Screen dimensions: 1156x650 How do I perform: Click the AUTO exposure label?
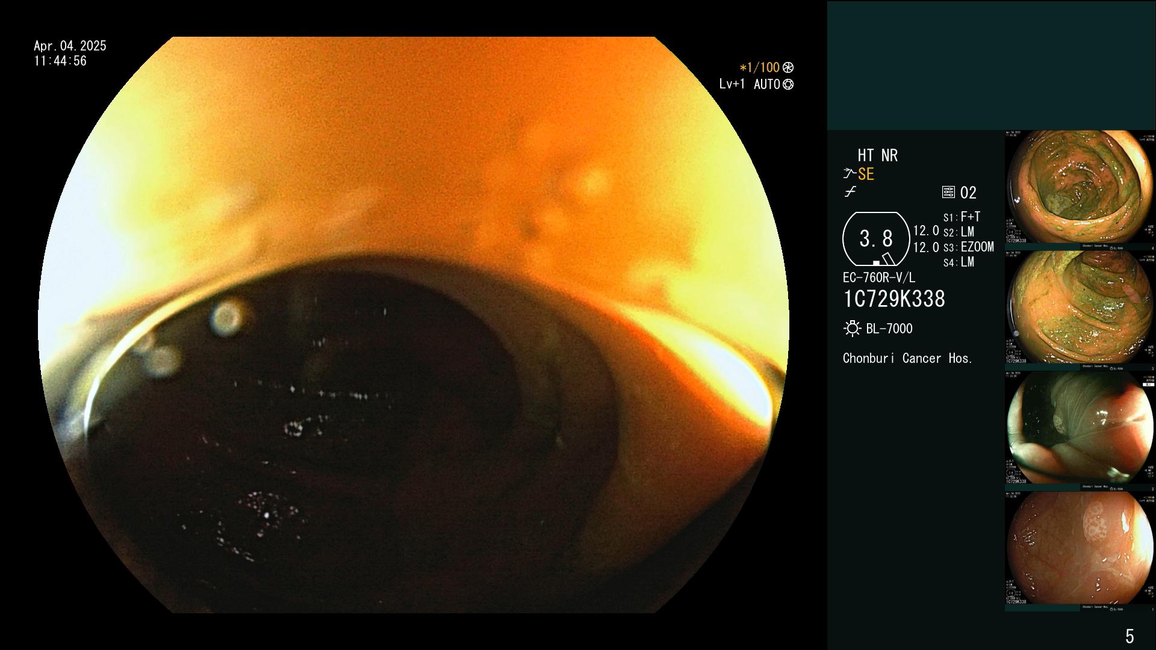[x=767, y=85]
